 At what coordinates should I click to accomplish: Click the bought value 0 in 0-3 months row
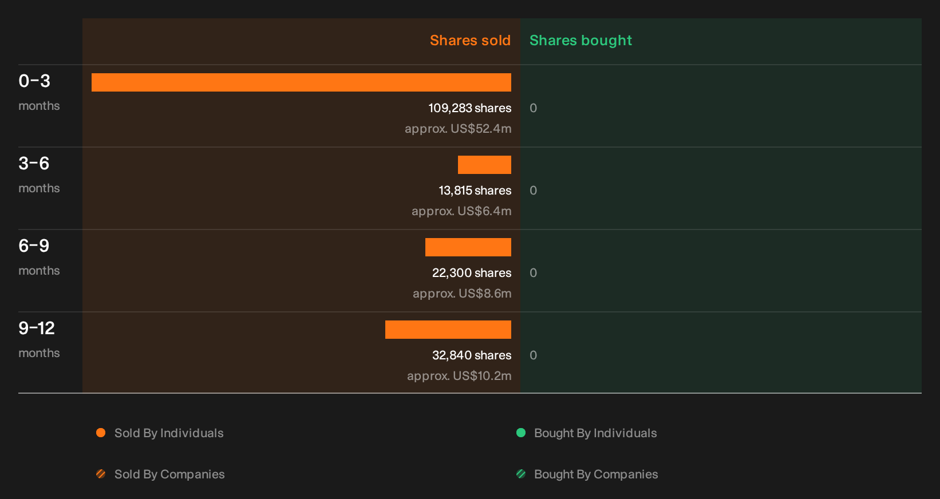coord(534,108)
